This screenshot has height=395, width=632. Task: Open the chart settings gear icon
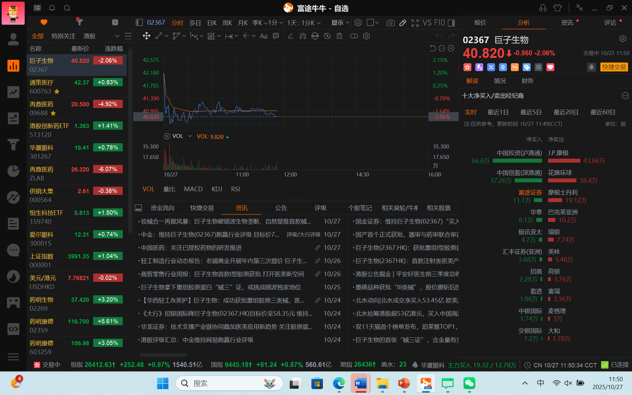pos(358,23)
